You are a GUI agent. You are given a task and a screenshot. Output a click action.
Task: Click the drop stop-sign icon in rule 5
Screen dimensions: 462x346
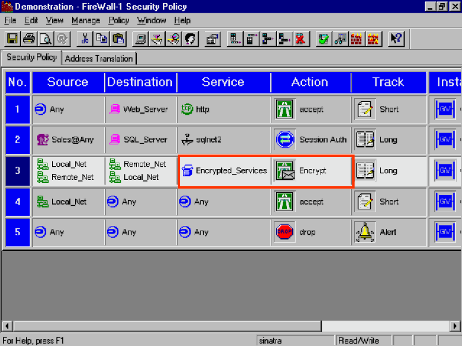[x=284, y=232]
